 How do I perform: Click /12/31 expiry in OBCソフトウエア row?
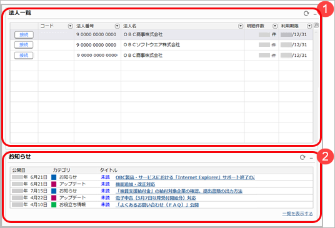[x=296, y=45]
